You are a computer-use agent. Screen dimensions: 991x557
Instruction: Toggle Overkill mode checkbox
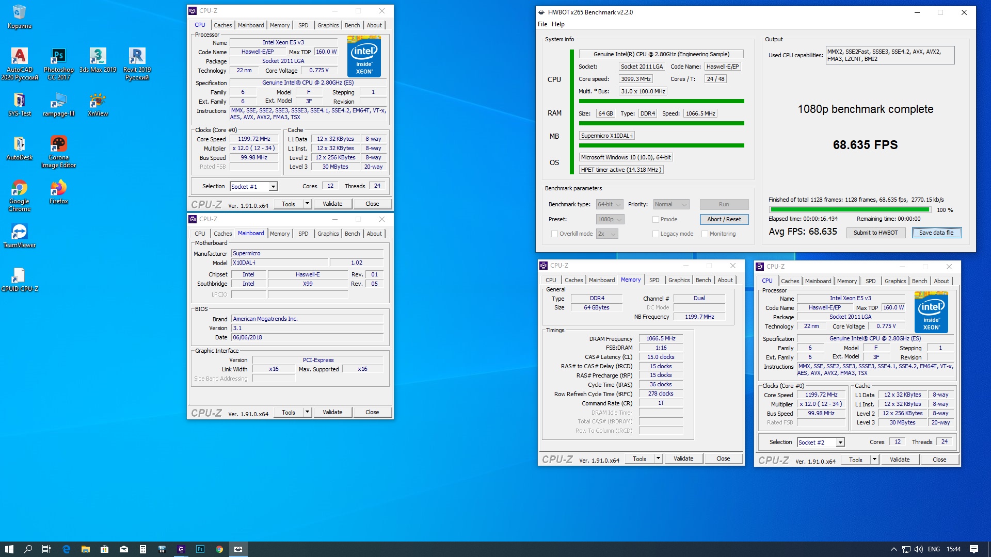pos(555,234)
